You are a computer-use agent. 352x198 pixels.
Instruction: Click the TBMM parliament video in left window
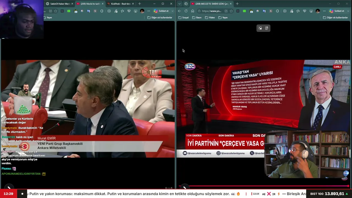click(87, 109)
